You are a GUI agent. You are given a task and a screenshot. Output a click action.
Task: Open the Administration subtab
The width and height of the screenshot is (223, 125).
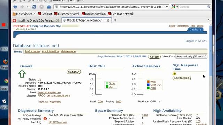[50, 51]
